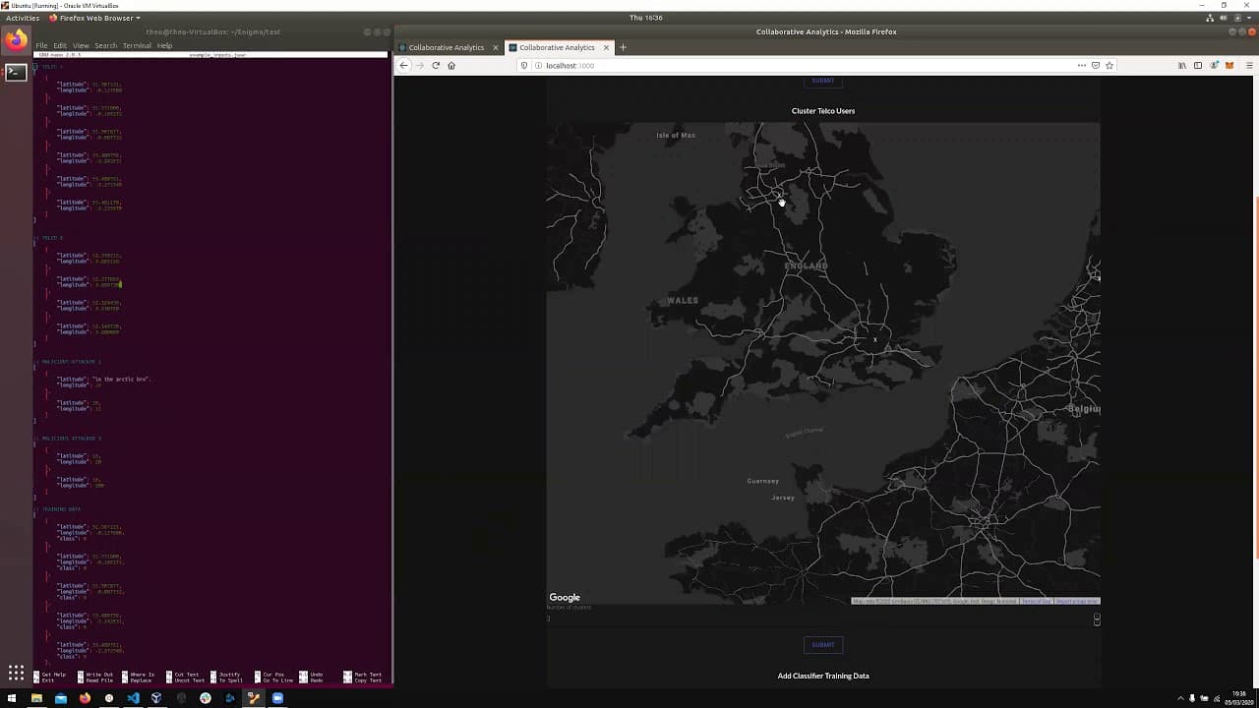Open Firefox from the Ubuntu dock
This screenshot has width=1259, height=708.
tap(16, 40)
